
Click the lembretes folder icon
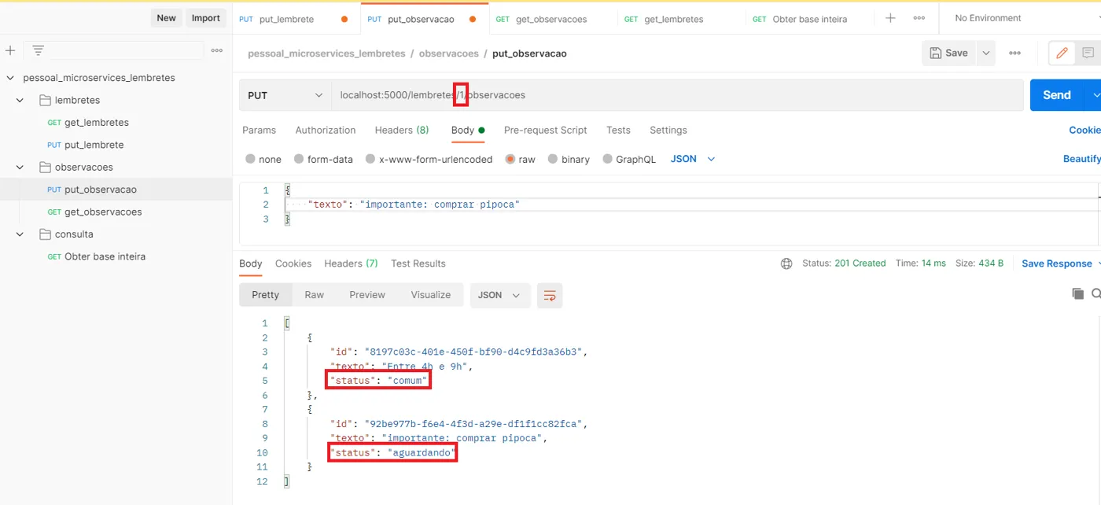45,100
